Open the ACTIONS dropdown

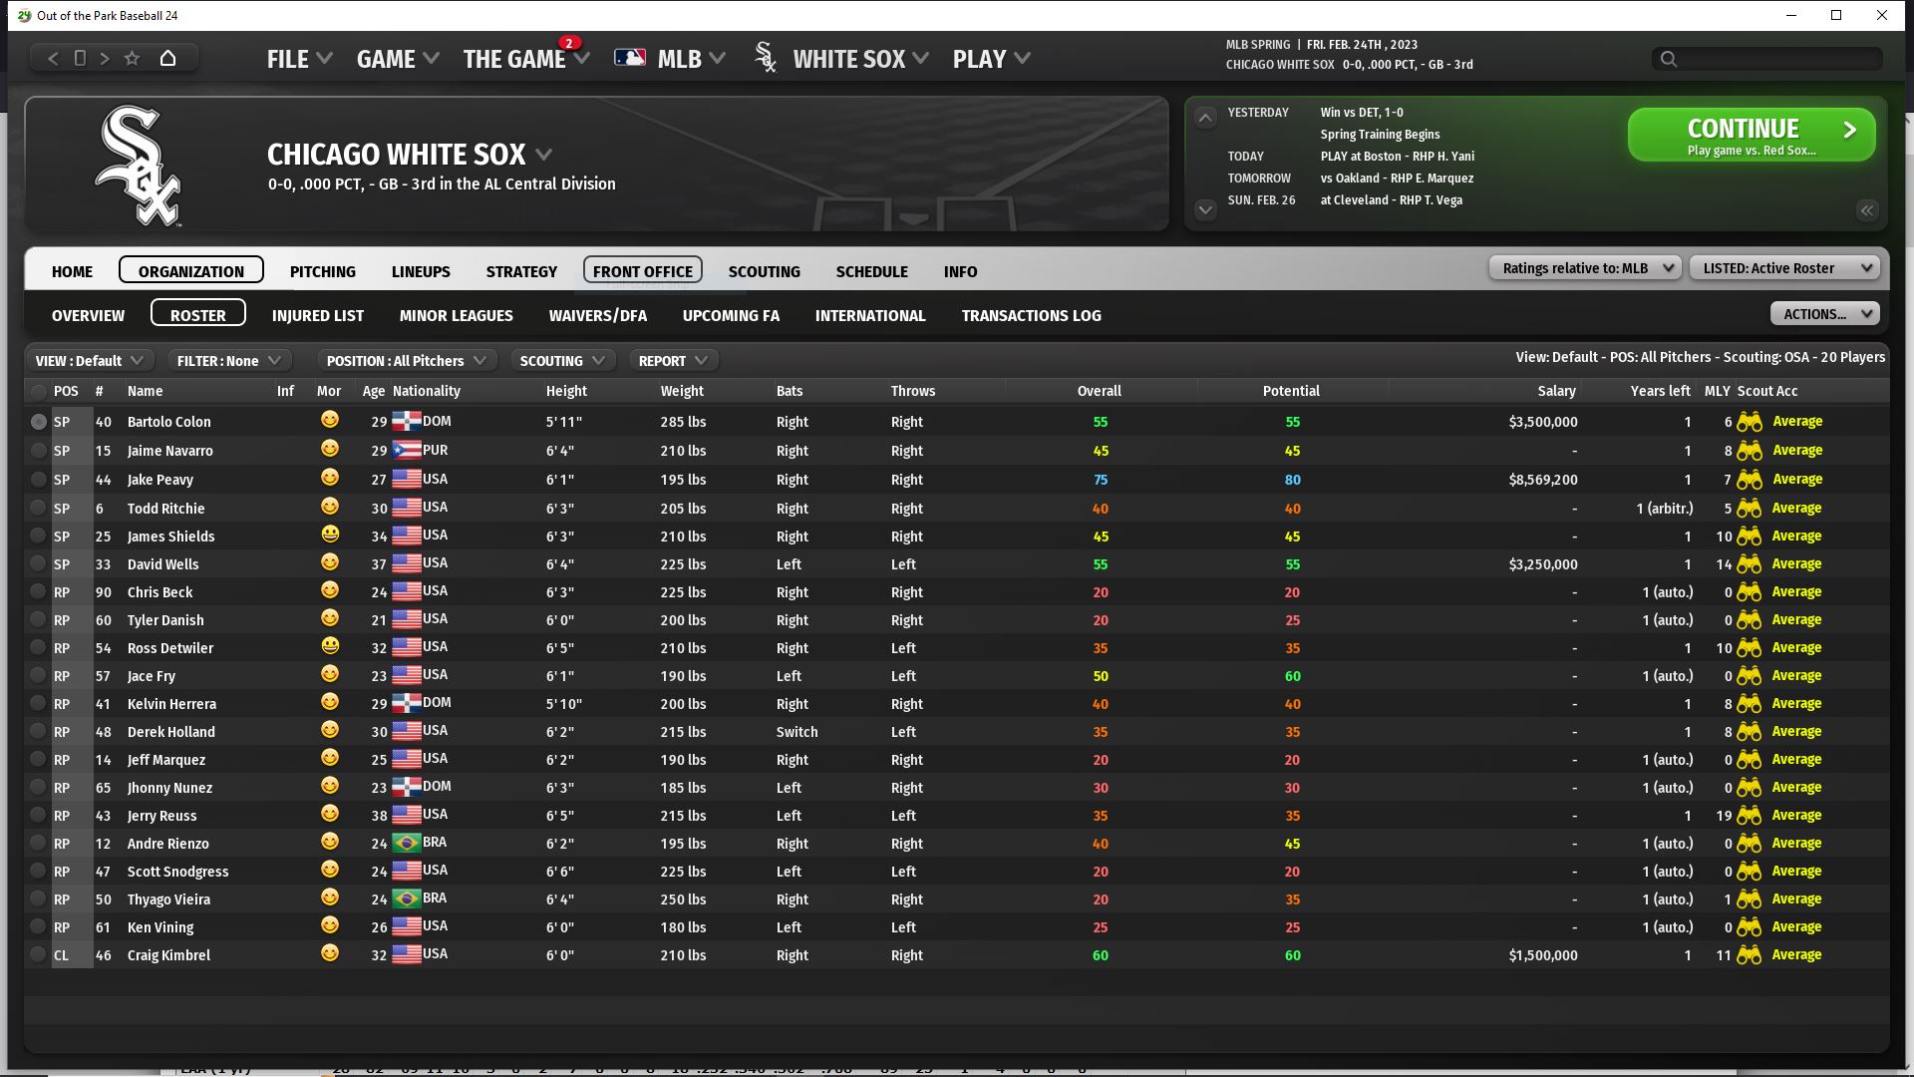click(1824, 314)
